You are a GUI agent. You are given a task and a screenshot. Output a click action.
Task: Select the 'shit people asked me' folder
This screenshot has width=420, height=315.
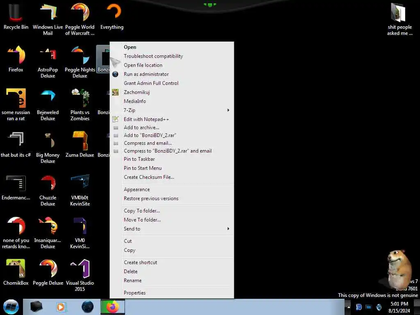tap(399, 19)
